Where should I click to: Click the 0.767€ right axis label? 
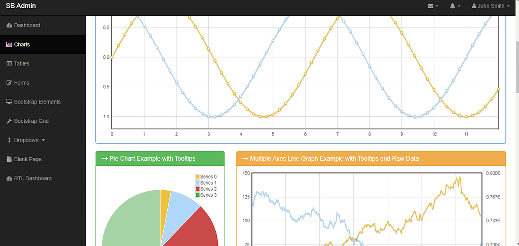493,197
